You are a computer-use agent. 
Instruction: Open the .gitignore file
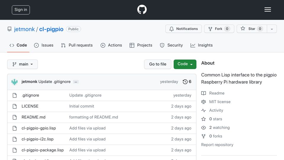[30, 95]
